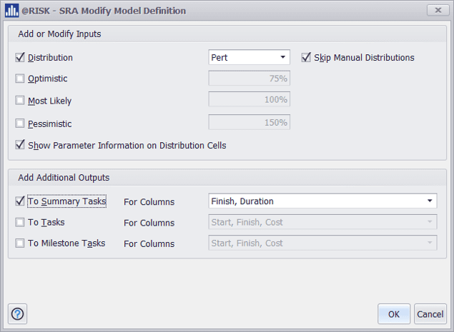Toggle Skip Manual Distributions checkbox
This screenshot has height=332, width=454.
click(306, 57)
